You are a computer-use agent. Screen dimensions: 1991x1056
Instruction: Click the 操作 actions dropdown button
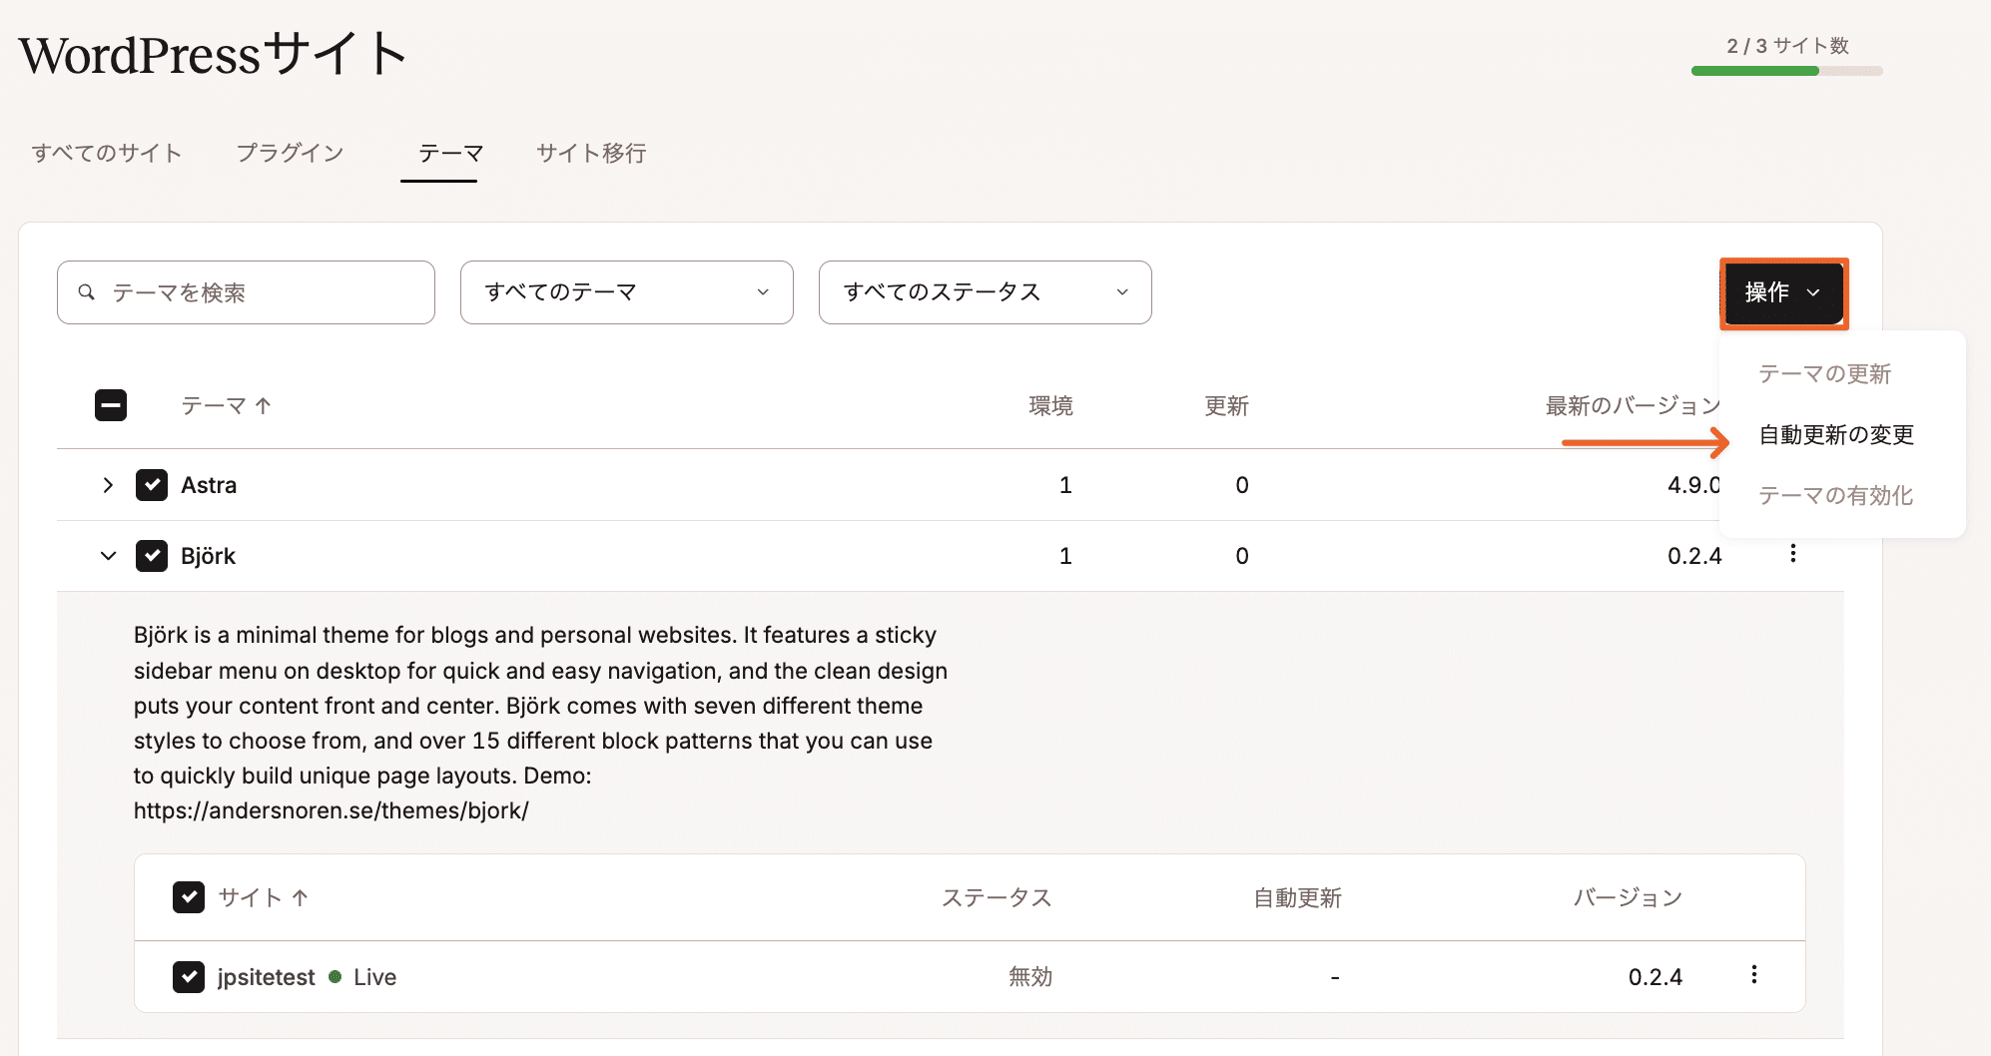point(1784,292)
